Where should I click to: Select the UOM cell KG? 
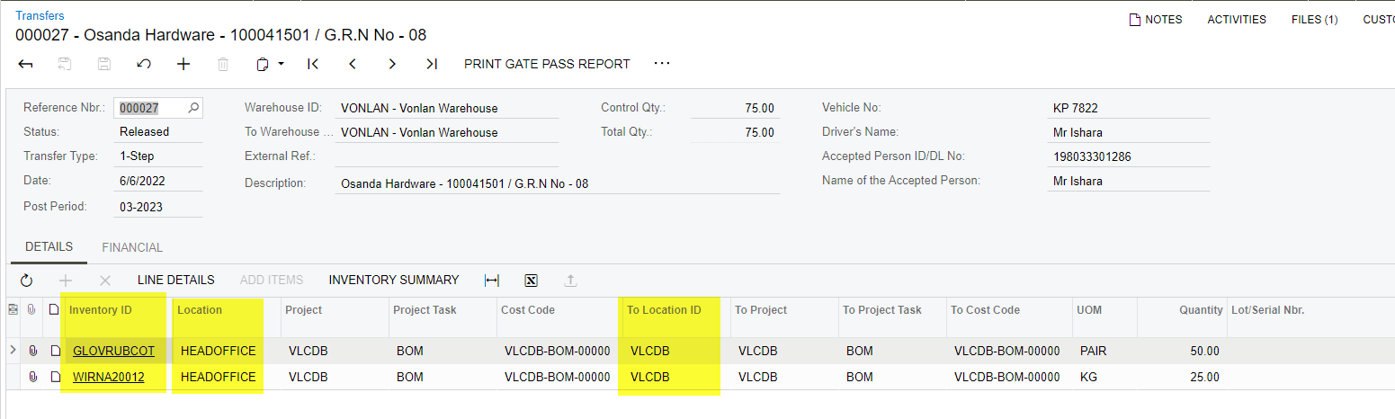click(1105, 377)
